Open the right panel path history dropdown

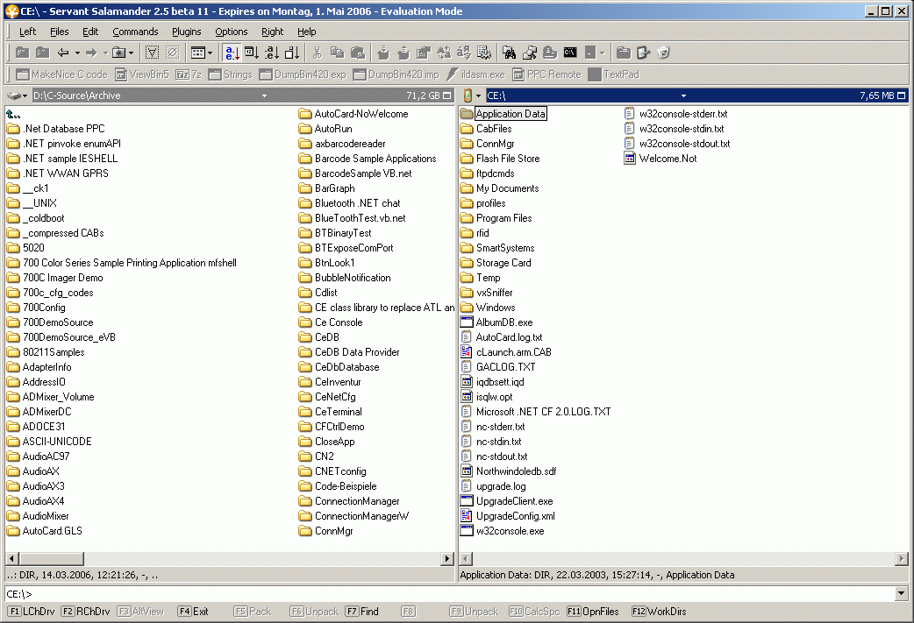(x=683, y=96)
